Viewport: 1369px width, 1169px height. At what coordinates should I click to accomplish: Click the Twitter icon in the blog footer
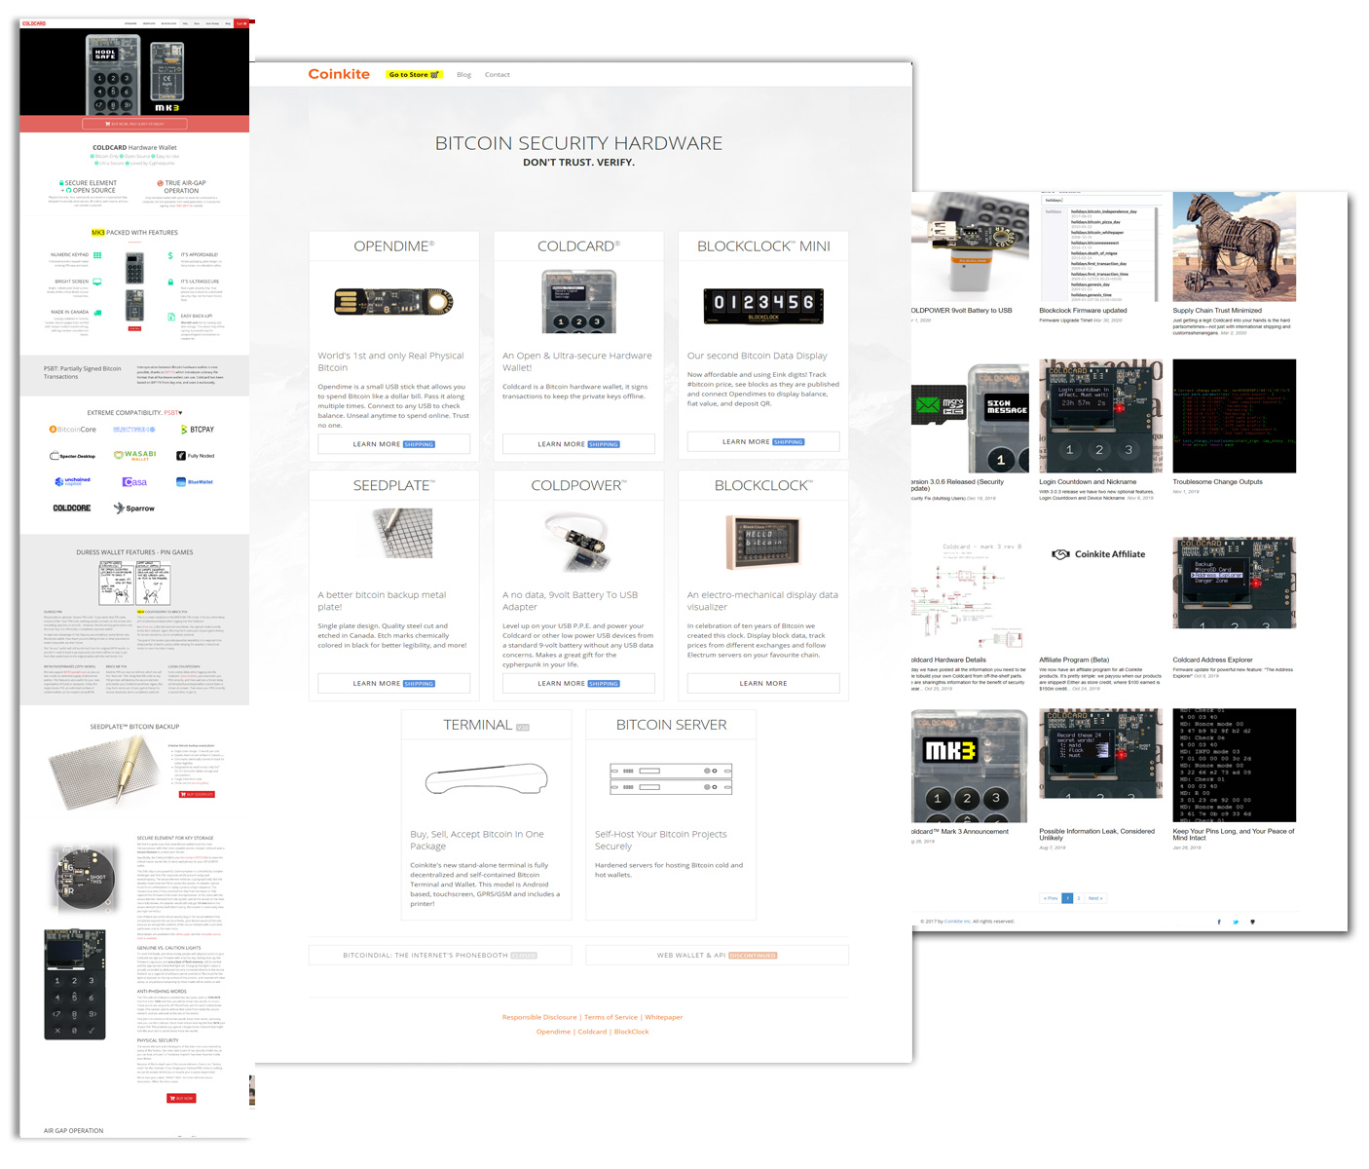click(1236, 922)
